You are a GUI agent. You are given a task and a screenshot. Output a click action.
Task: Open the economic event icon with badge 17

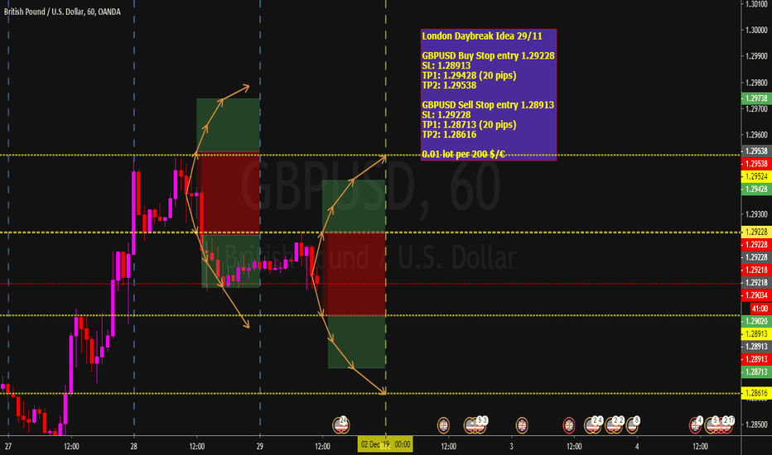coord(729,424)
